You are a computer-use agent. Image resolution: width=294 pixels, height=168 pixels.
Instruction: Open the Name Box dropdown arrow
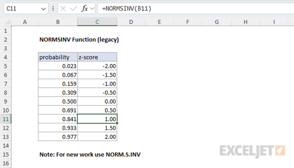(43, 9)
